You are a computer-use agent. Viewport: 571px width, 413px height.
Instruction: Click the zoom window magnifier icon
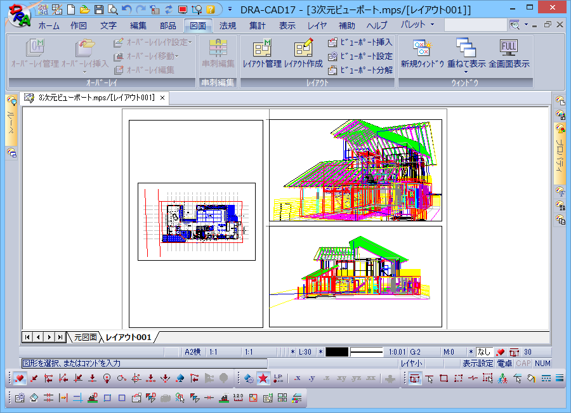pos(197,10)
